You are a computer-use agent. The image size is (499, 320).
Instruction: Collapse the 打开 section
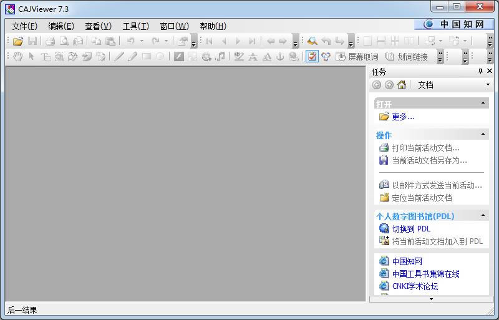pyautogui.click(x=483, y=103)
